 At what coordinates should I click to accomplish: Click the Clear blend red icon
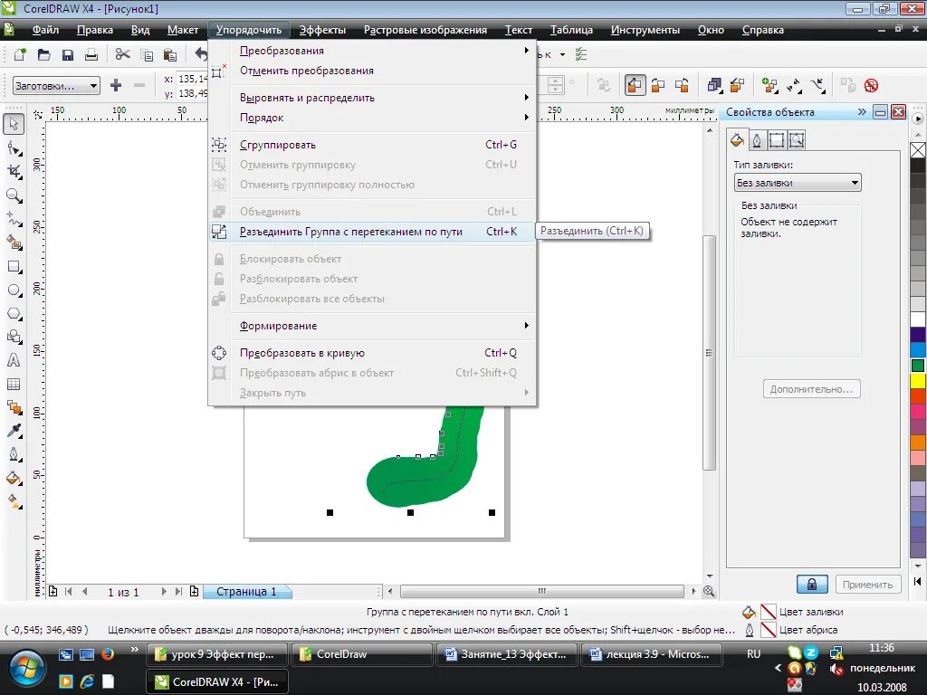point(871,86)
